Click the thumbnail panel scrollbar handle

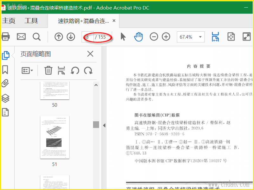tap(96, 124)
